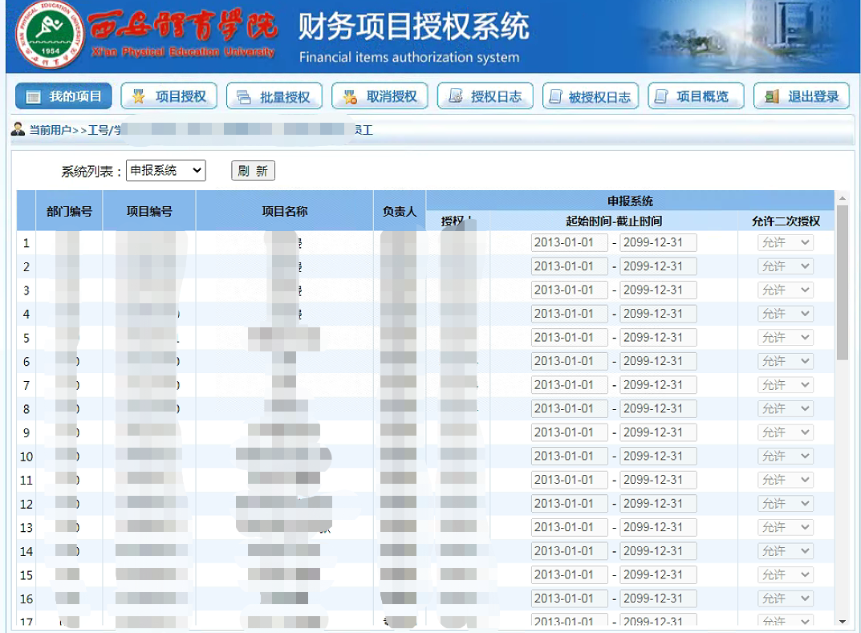Screen dimensions: 861x633
Task: Click the star icon on 项目授权
Action: [138, 97]
